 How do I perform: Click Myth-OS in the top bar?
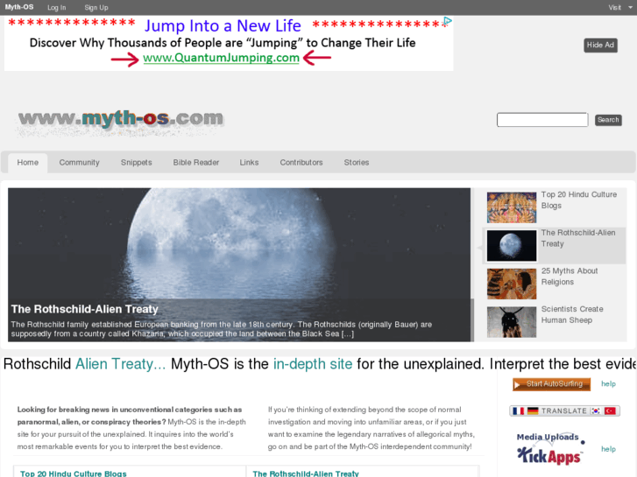point(19,7)
